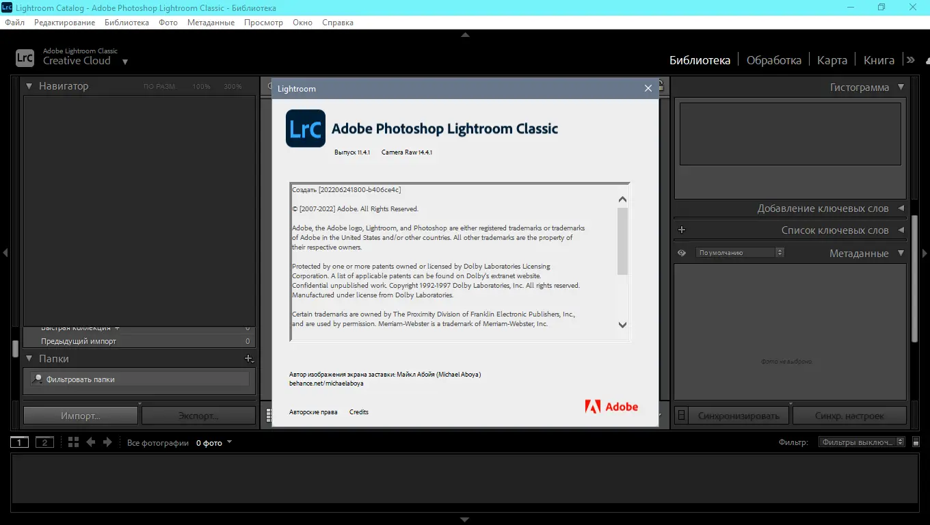Toggle the filter switch beside Фильтры выключ.
Screen dimensions: 930x525
916,442
